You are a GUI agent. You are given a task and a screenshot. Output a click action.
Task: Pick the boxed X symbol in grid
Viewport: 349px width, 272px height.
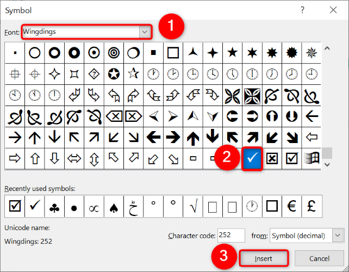[272, 159]
